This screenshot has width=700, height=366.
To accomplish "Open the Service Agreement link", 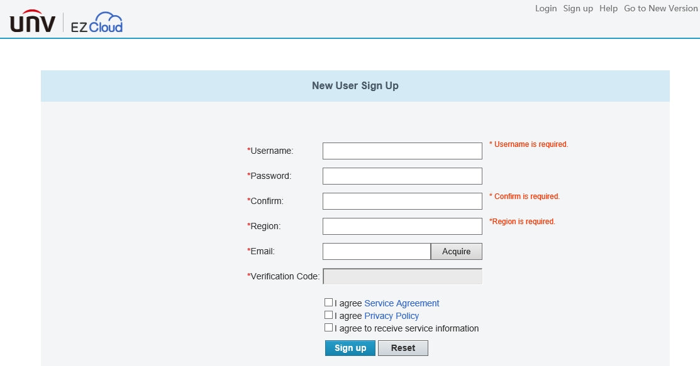I will point(401,303).
